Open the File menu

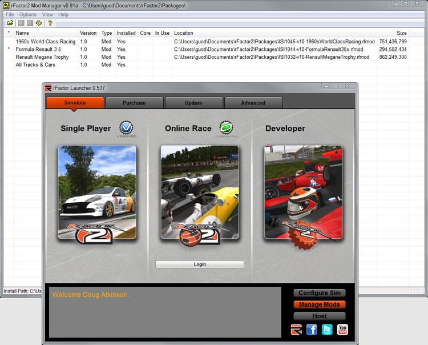(x=10, y=14)
